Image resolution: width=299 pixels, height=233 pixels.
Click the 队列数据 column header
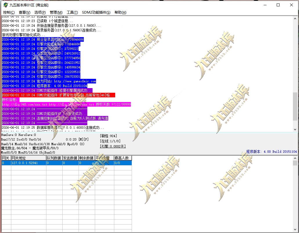click(54, 158)
